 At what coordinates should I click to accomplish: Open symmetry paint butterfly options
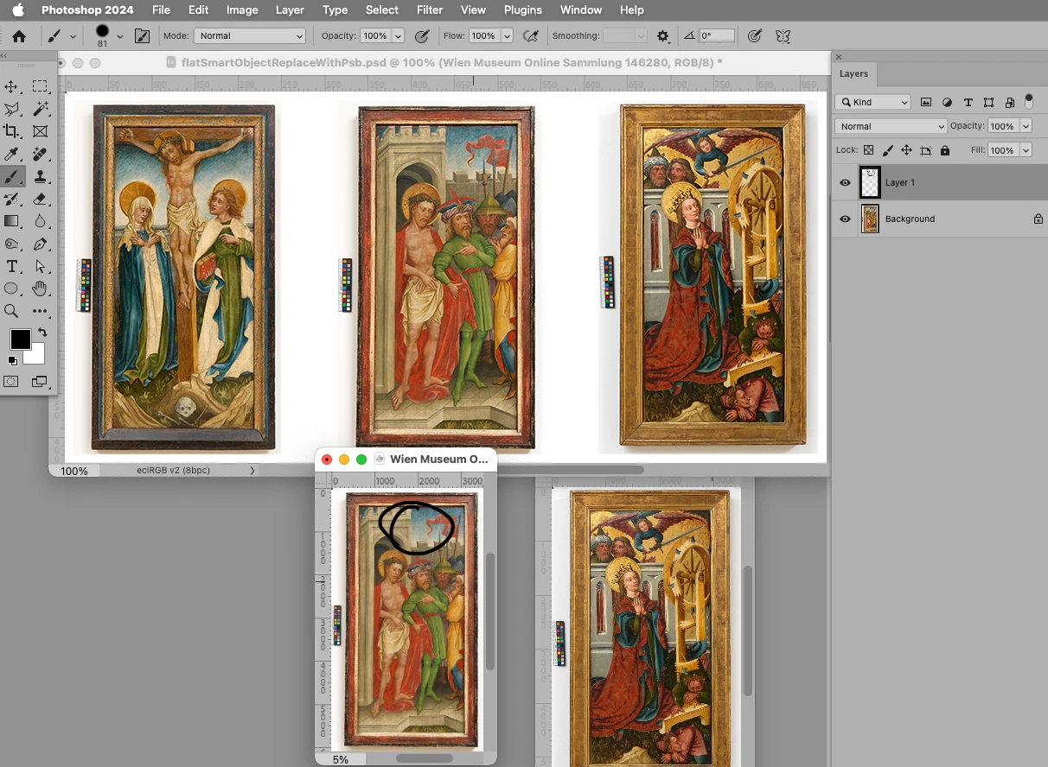(783, 36)
